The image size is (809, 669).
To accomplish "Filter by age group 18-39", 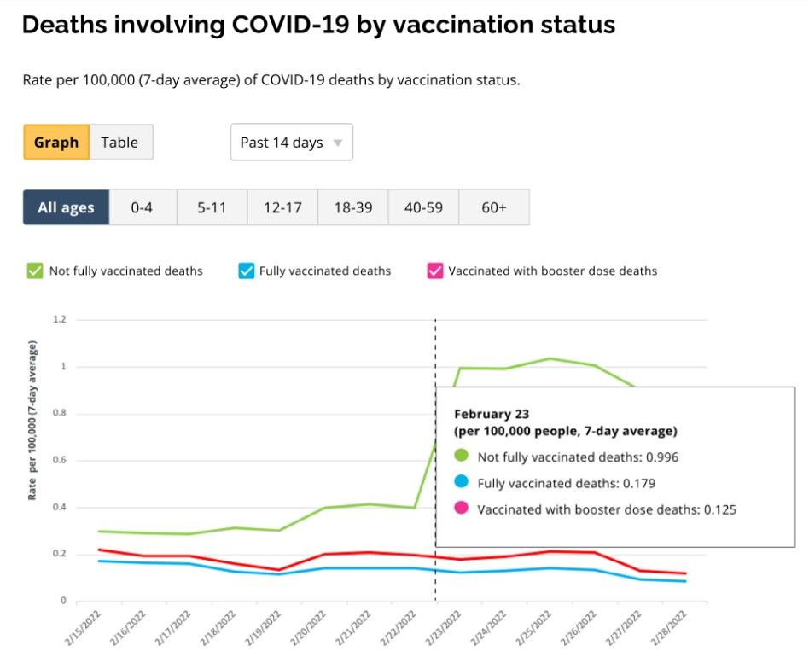I will tap(352, 207).
